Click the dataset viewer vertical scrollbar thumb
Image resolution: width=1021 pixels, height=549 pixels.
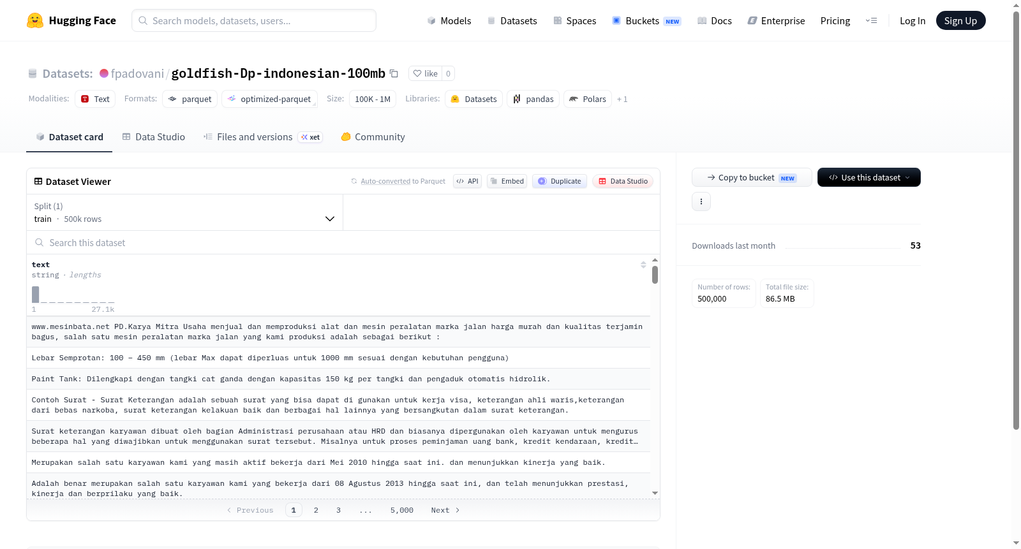(655, 275)
